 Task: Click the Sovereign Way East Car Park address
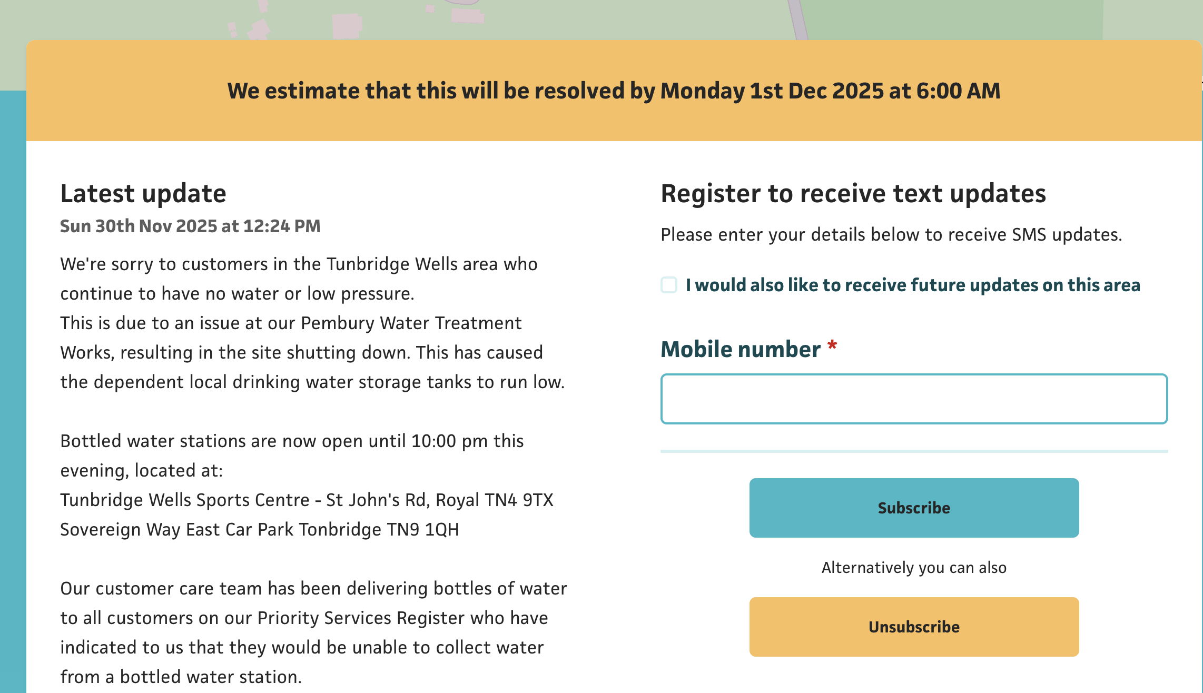pos(260,529)
